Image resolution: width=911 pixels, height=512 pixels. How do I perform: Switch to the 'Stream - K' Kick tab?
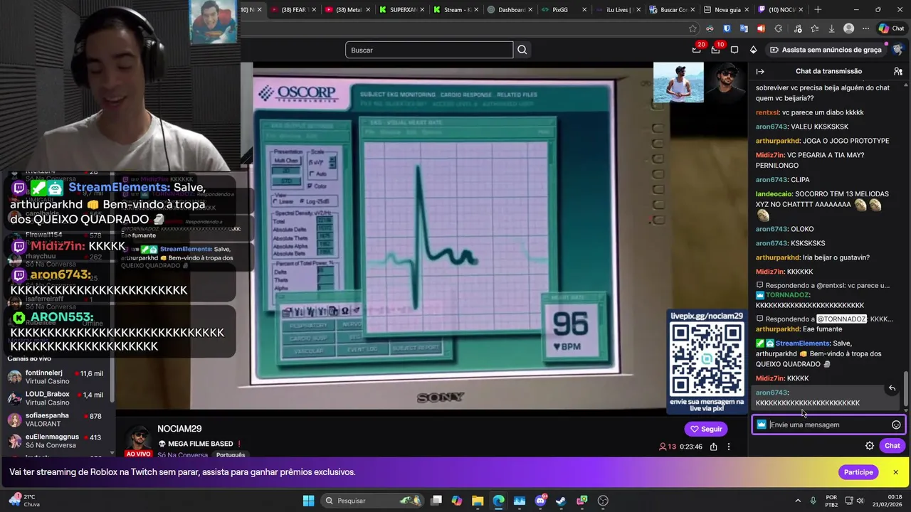coord(455,9)
